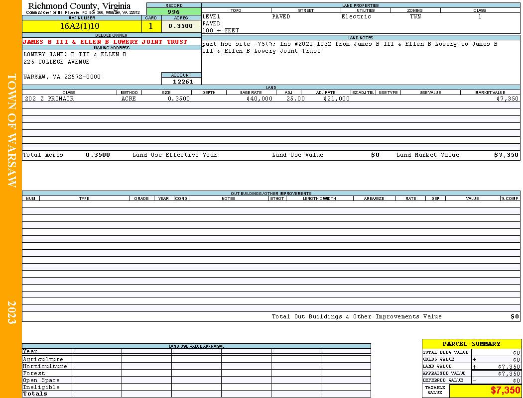The image size is (523, 398).
Task: Click the APPRAISED VALUE $7,350 amount
Action: click(x=509, y=374)
